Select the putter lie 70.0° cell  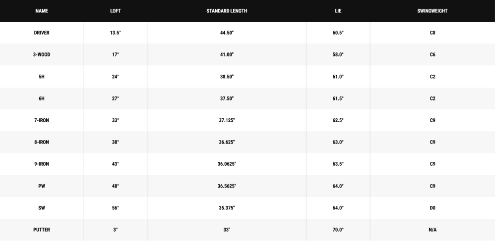[338, 230]
